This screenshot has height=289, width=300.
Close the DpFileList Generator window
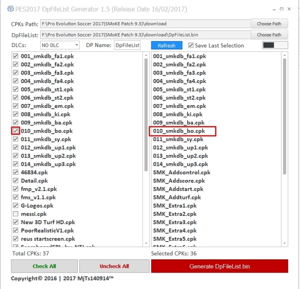[289, 9]
